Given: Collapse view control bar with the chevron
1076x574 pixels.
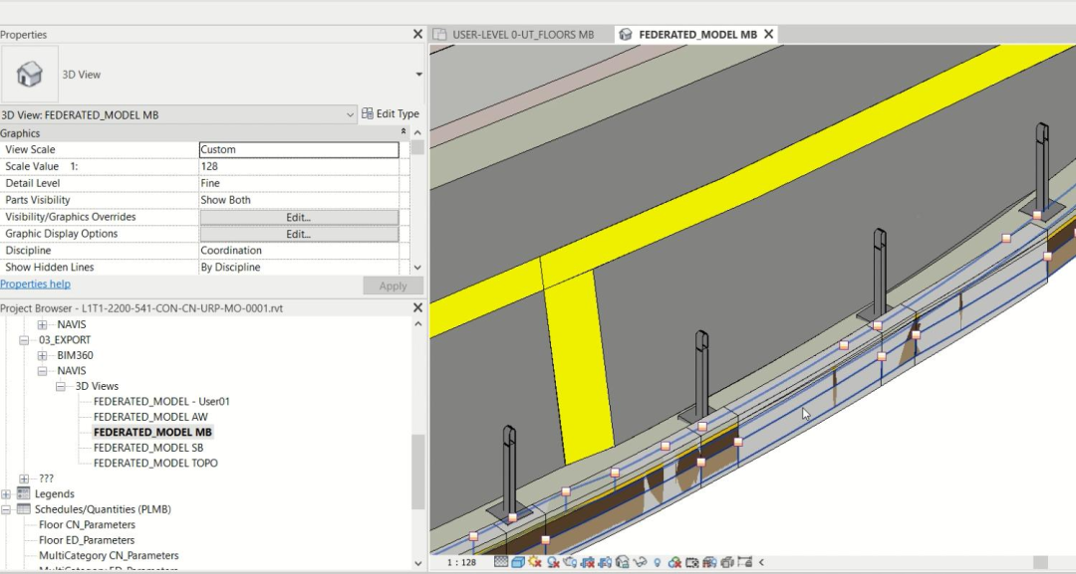Looking at the screenshot, I should 761,562.
